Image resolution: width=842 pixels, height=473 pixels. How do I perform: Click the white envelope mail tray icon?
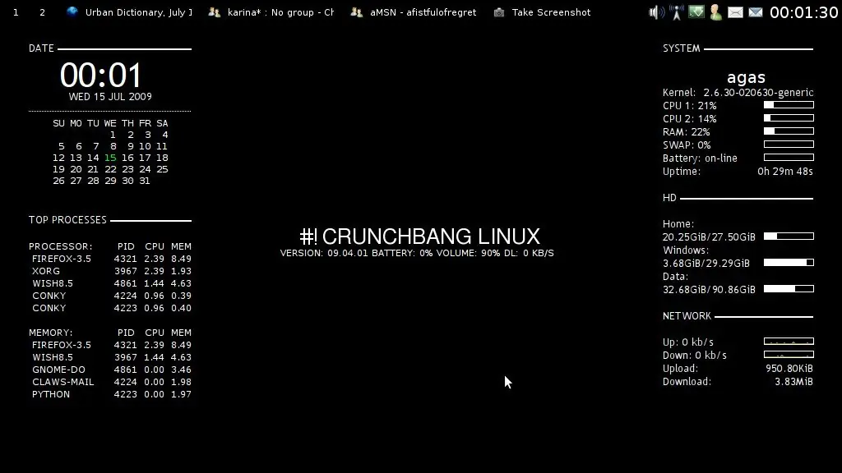click(x=735, y=12)
